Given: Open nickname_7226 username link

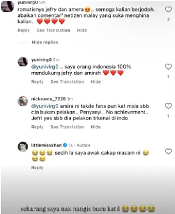Looking at the screenshot, I should (48, 99).
